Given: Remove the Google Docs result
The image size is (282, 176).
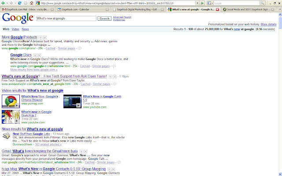Looking at the screenshot, I should pos(39,55).
